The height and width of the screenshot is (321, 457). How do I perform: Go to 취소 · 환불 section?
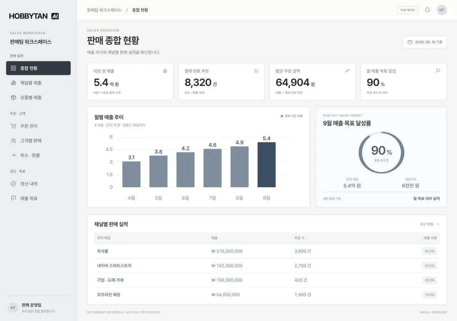coord(38,155)
